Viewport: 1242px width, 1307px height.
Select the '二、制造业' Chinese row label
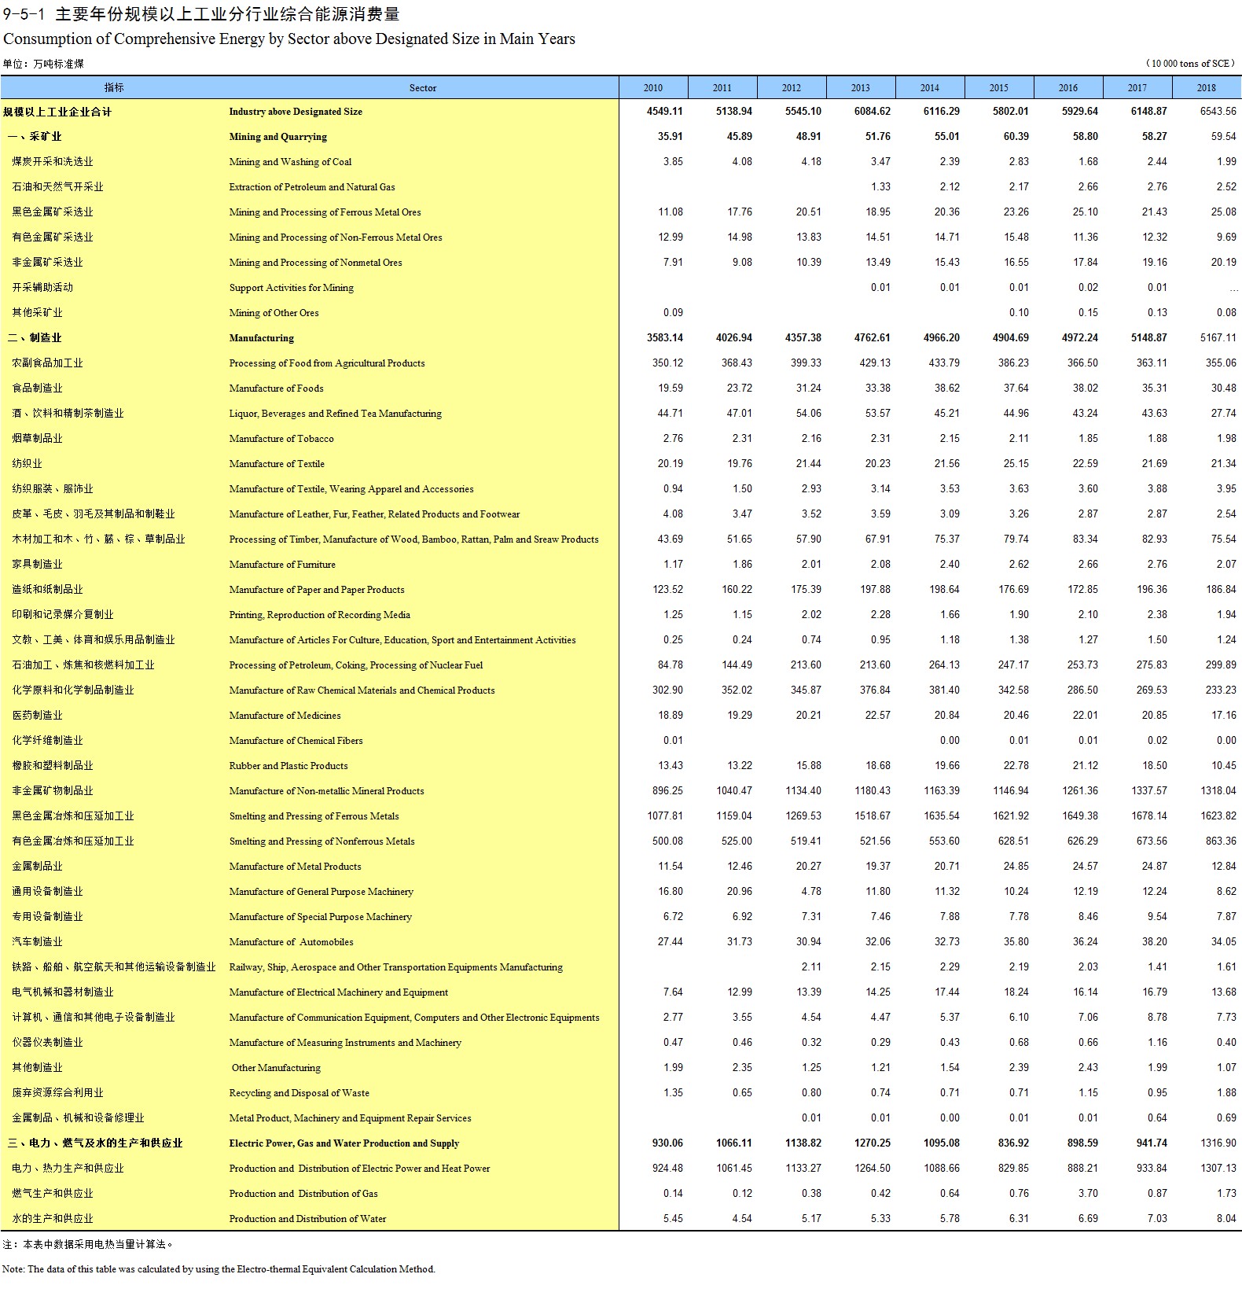[x=34, y=338]
